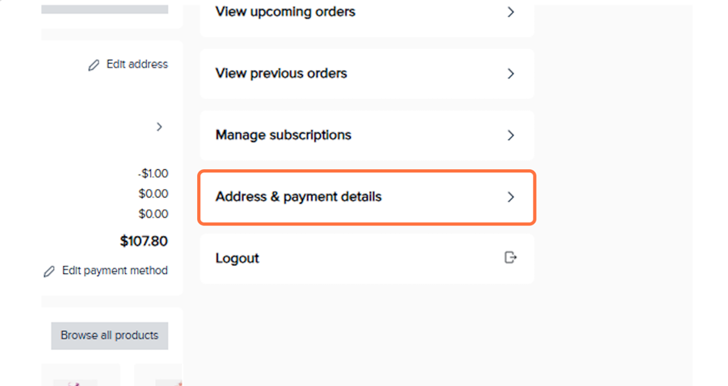
Task: Click the Edit address link
Action: 137,65
